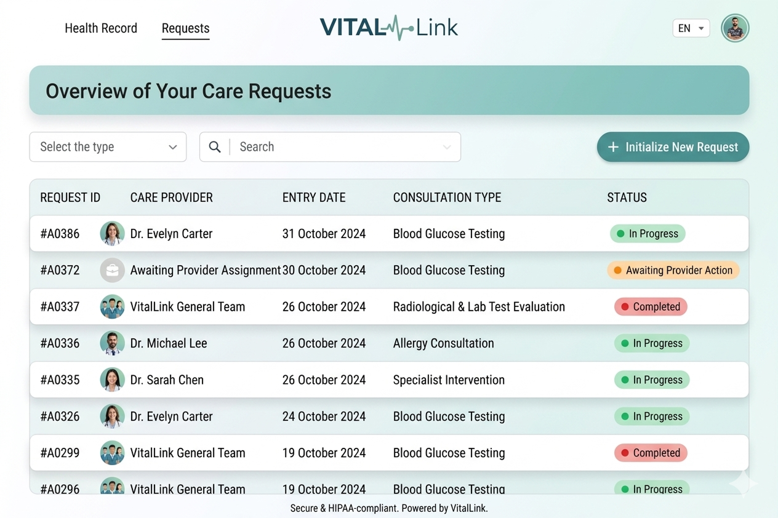Select the Requests tab

click(x=185, y=28)
